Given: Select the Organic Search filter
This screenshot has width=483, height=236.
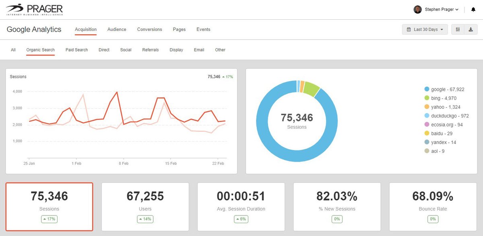Looking at the screenshot, I should point(40,50).
